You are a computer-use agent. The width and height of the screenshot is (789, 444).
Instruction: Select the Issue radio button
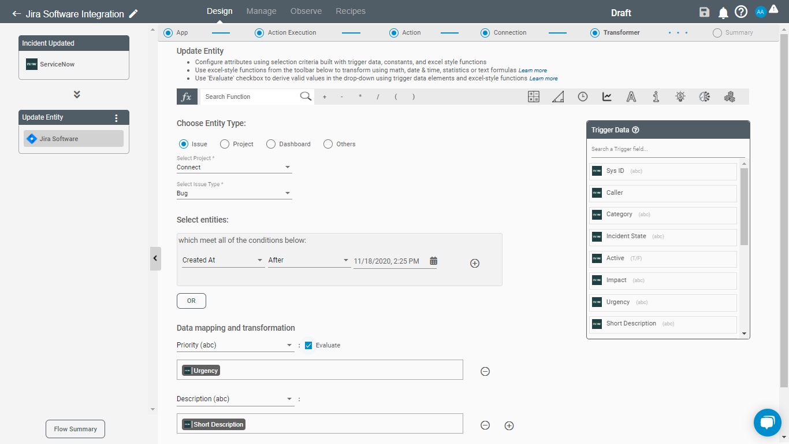pyautogui.click(x=184, y=144)
